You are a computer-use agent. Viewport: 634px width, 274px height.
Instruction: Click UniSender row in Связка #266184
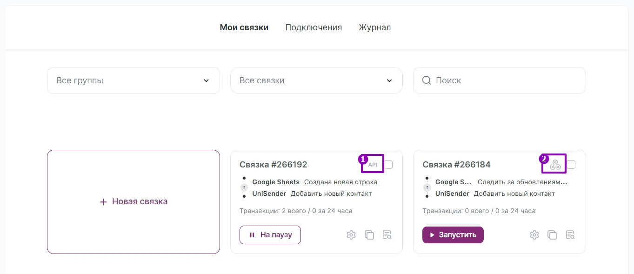tap(495, 194)
